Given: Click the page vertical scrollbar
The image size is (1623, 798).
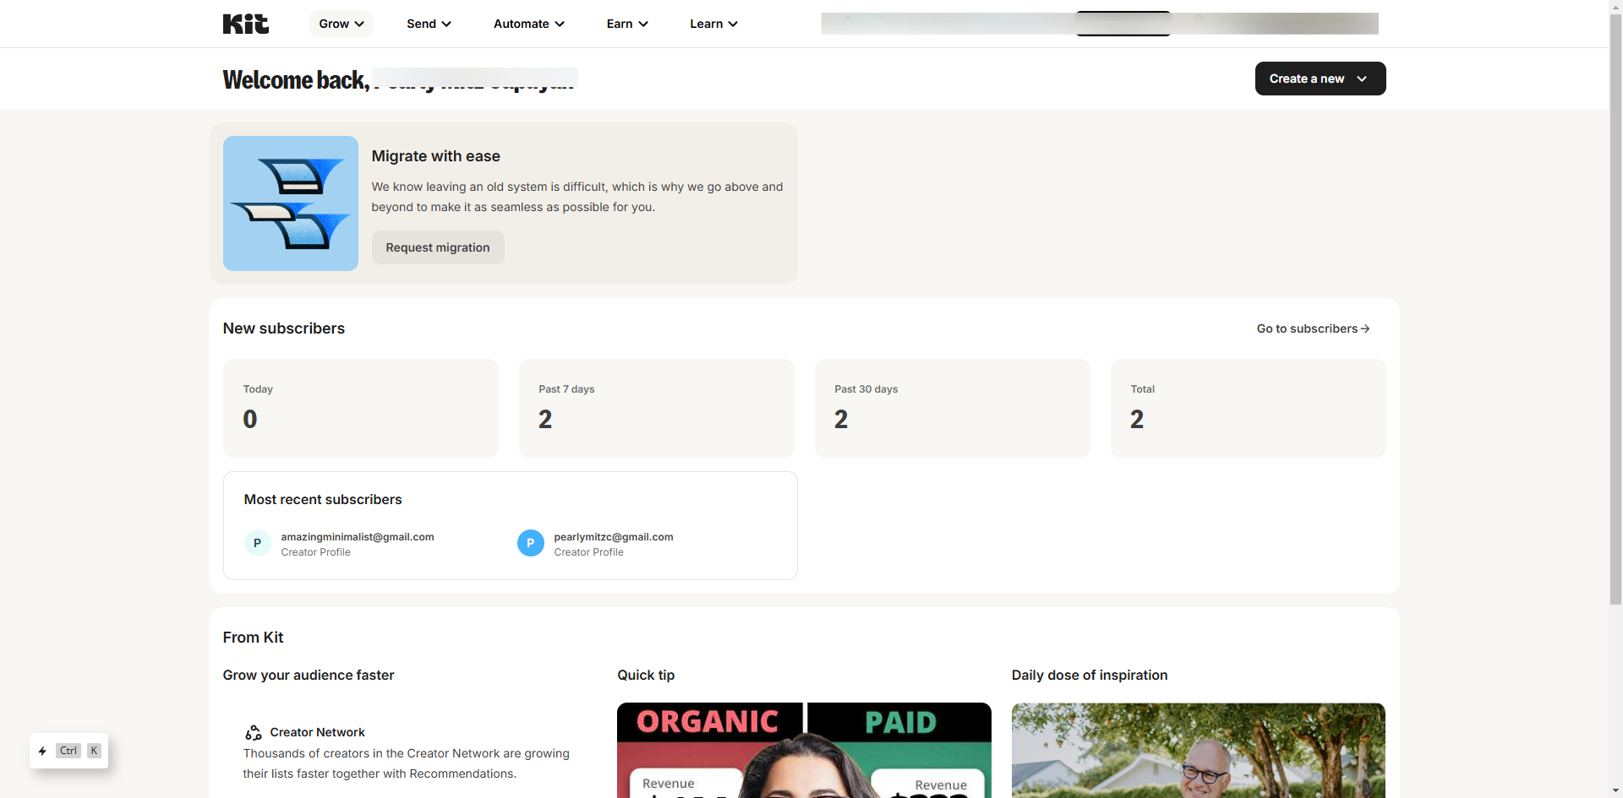Looking at the screenshot, I should (x=1615, y=309).
